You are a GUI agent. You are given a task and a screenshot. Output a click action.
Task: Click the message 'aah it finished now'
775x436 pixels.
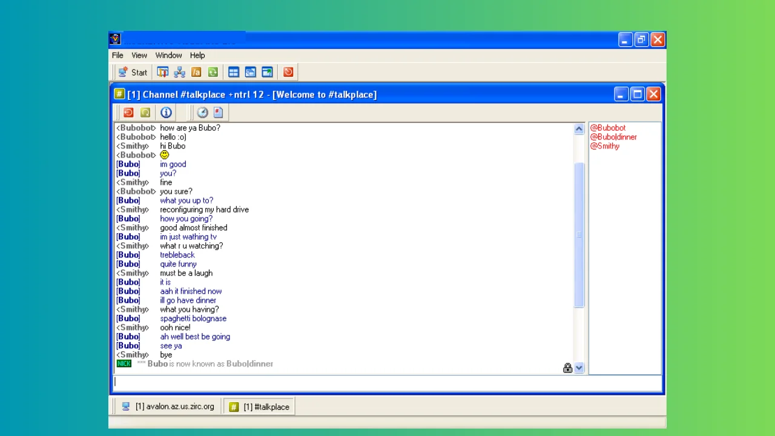pos(191,291)
